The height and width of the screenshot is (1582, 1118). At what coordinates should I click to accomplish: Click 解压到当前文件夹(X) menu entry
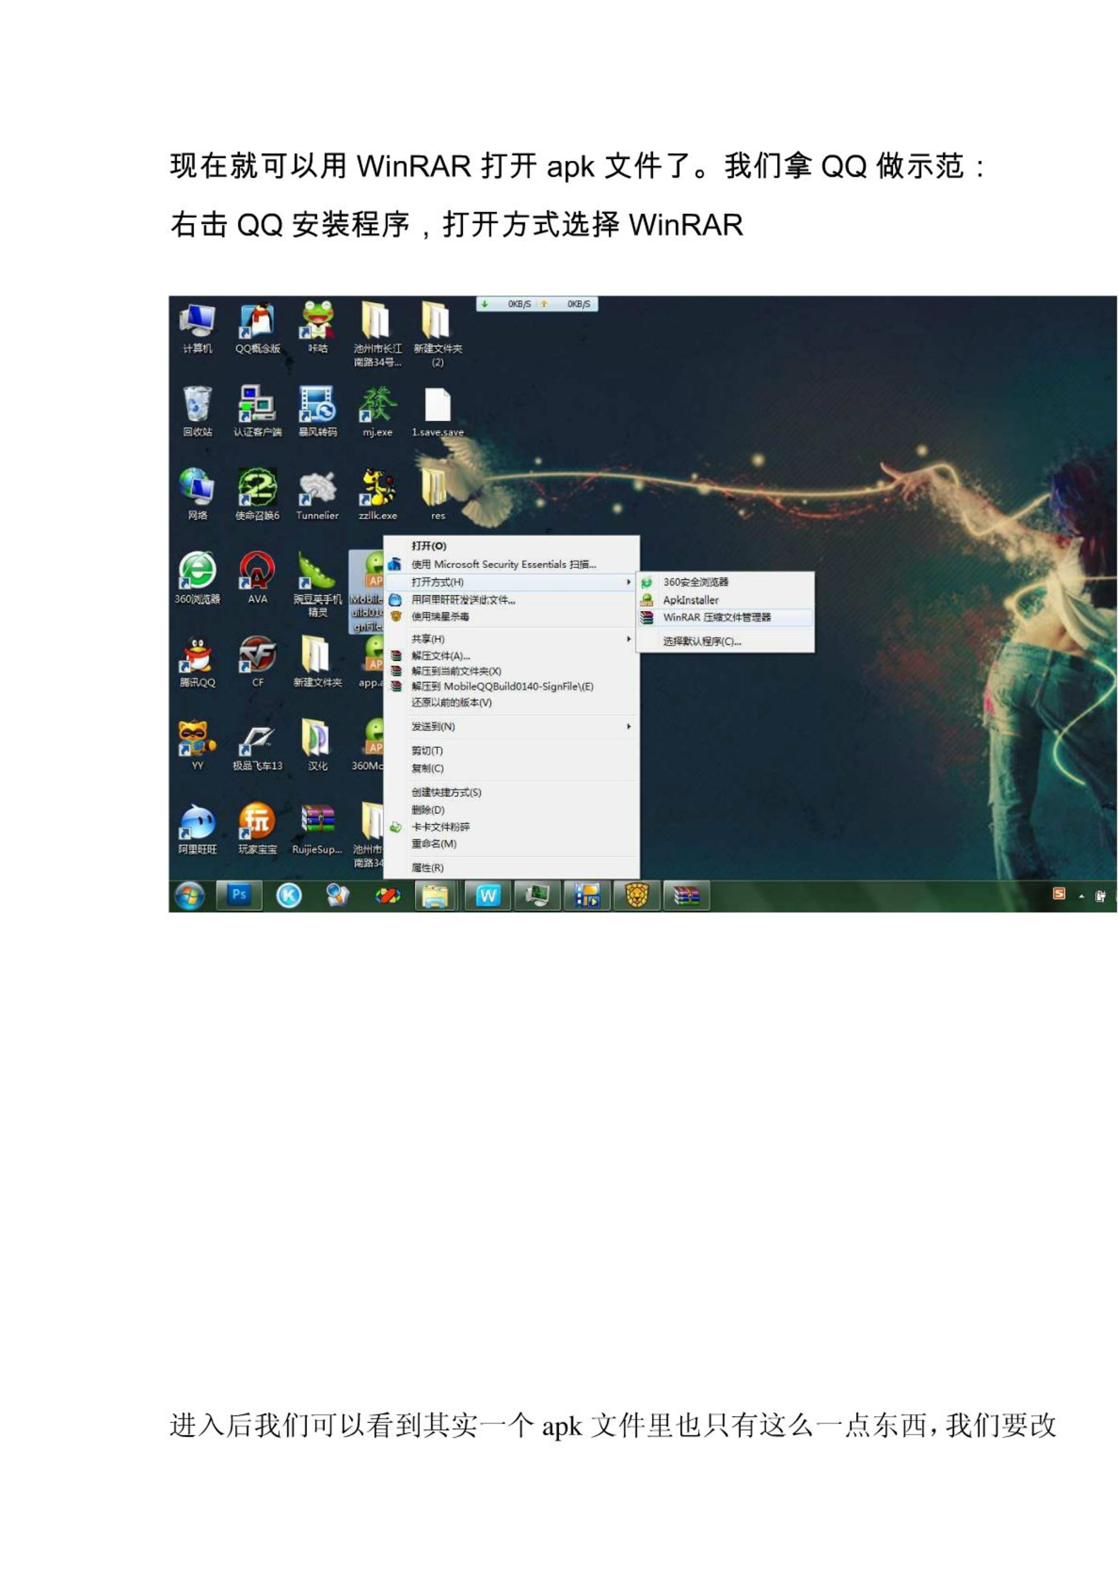point(456,671)
